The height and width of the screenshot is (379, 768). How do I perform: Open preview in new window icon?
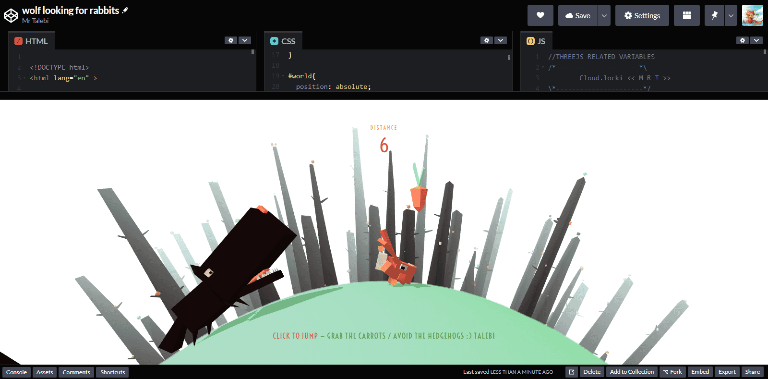click(571, 372)
